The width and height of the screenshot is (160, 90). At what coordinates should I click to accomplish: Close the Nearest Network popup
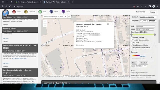click(x=111, y=24)
